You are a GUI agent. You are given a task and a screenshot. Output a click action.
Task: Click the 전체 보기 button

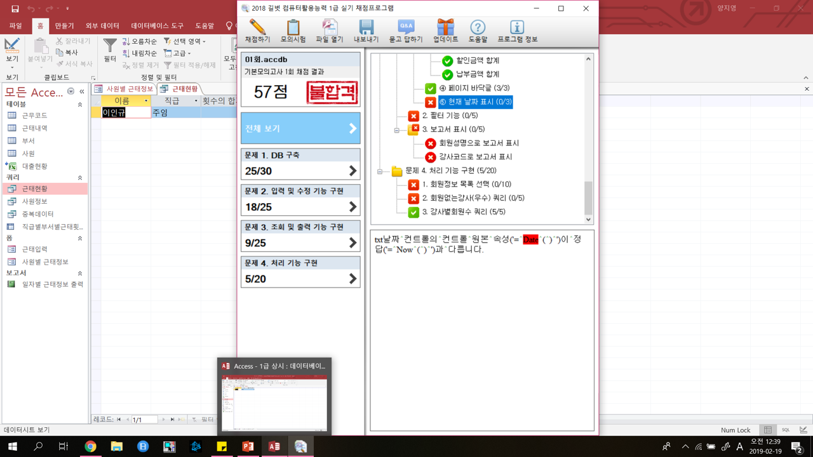click(x=300, y=129)
